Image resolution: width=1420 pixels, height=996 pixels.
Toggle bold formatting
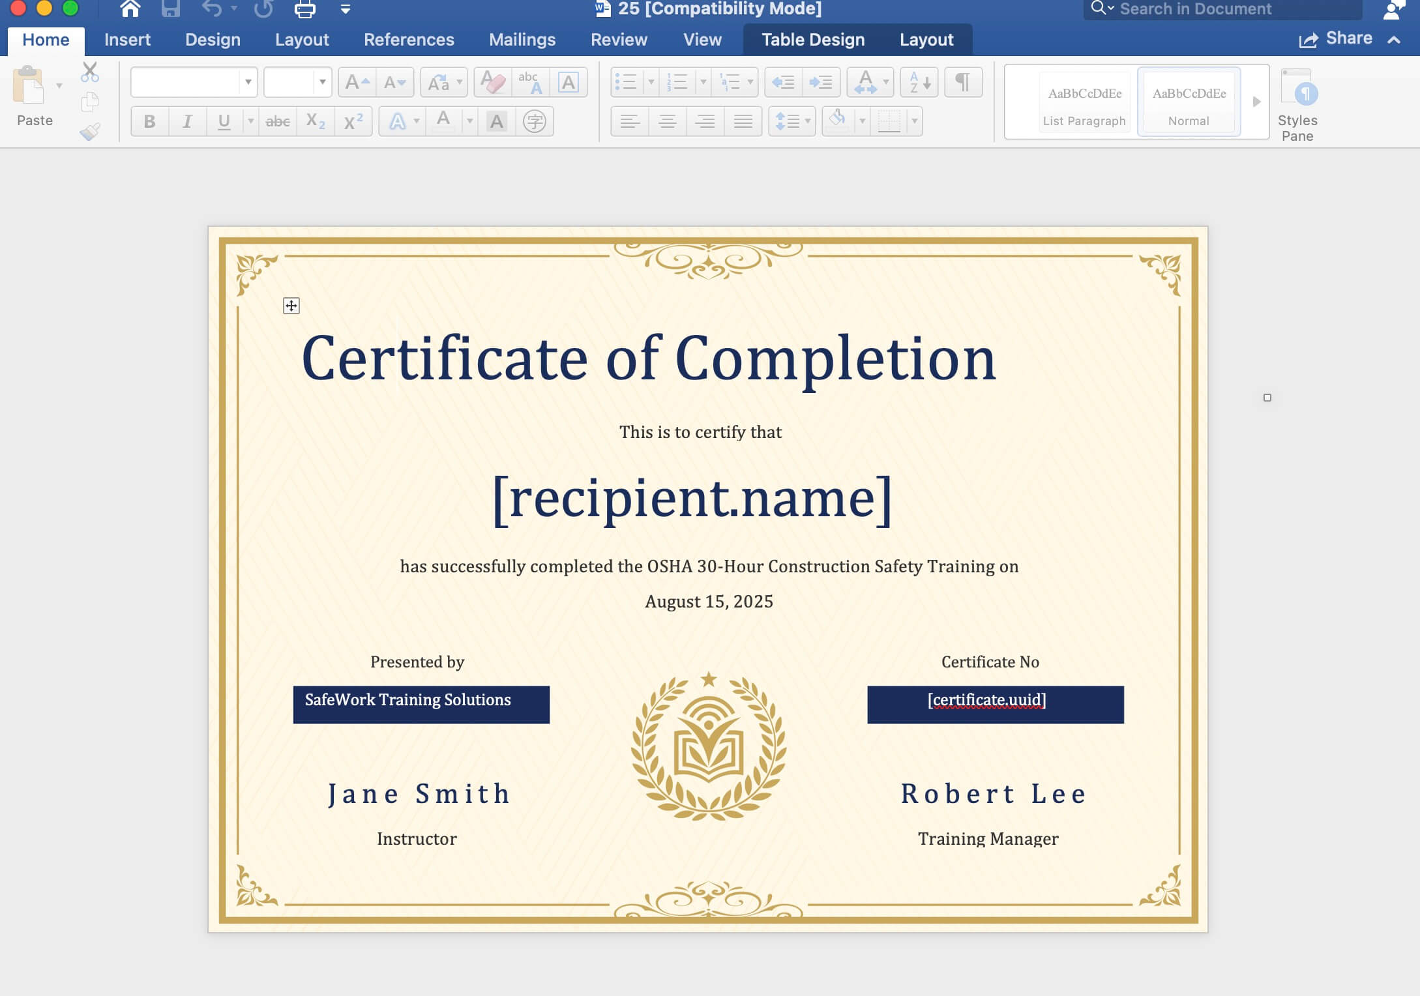tap(149, 121)
